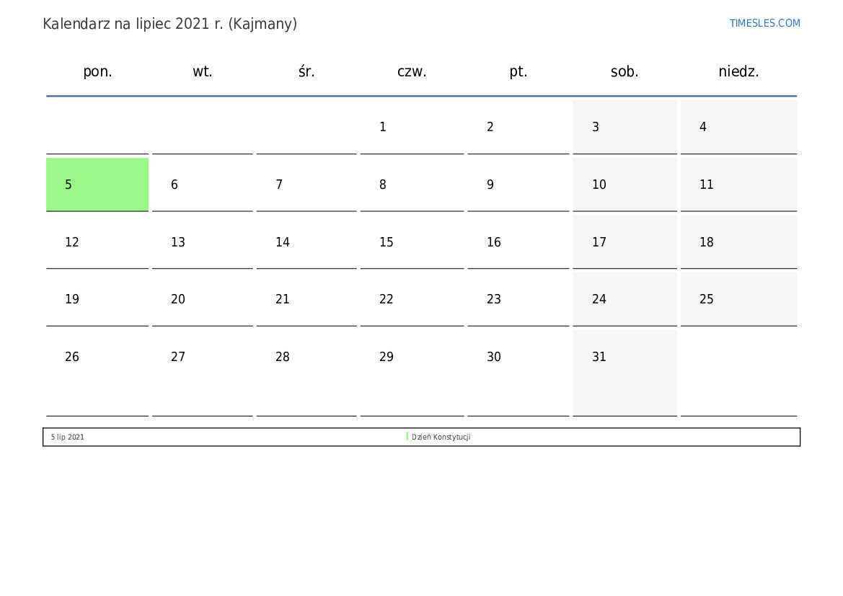Screen dimensions: 843x596
Task: Select day 29 cell
Action: point(412,373)
